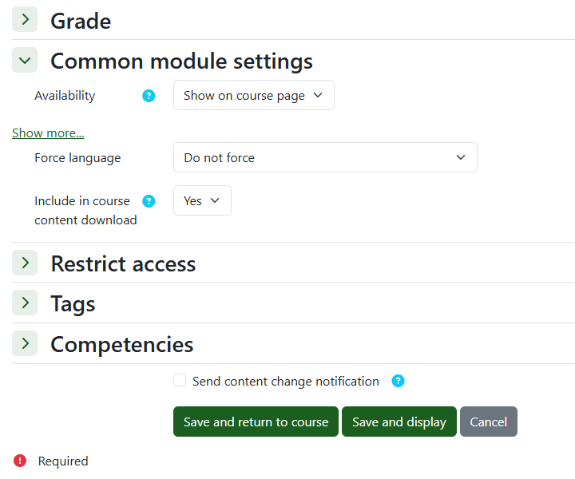This screenshot has height=479, width=575.
Task: Expand Competencies section chevron
Action: pyautogui.click(x=25, y=344)
